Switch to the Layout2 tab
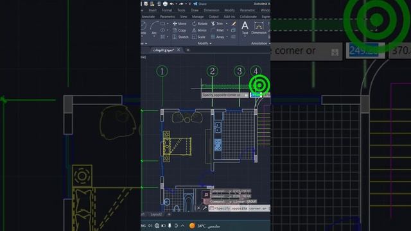The width and height of the screenshot is (411, 231). [156, 214]
